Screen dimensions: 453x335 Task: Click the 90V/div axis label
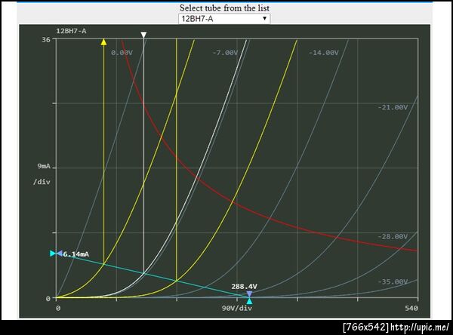click(237, 308)
